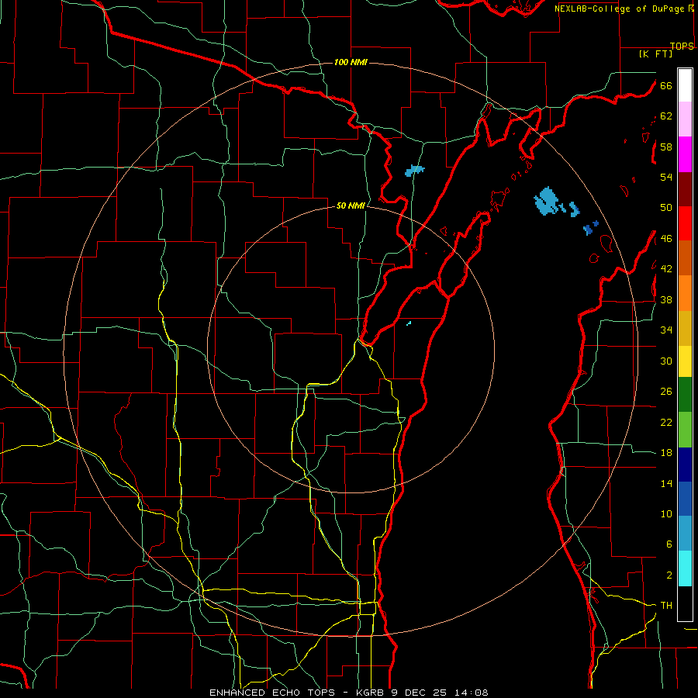Image resolution: width=698 pixels, height=698 pixels.
Task: Select the "22" legend value
Action: 666,423
